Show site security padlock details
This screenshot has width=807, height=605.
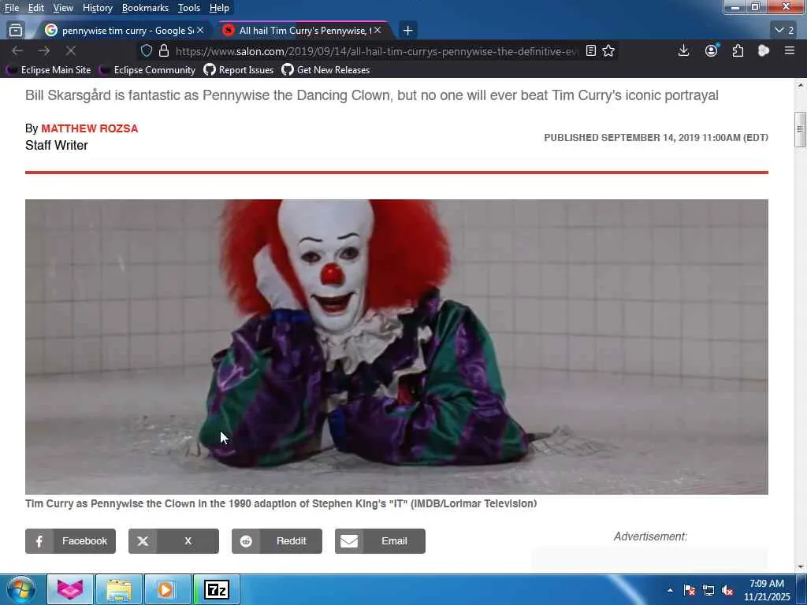tap(164, 50)
